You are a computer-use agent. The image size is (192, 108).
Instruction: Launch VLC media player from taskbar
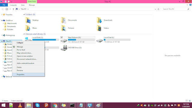point(20,105)
